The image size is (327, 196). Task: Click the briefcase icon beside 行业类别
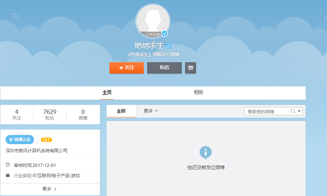(x=8, y=175)
